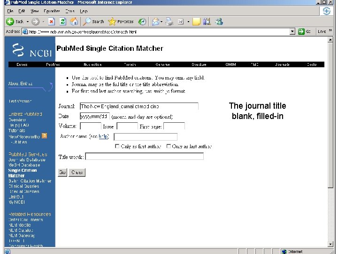Open the Tutorials sidebar link
This screenshot has height=254, width=338.
16,130
